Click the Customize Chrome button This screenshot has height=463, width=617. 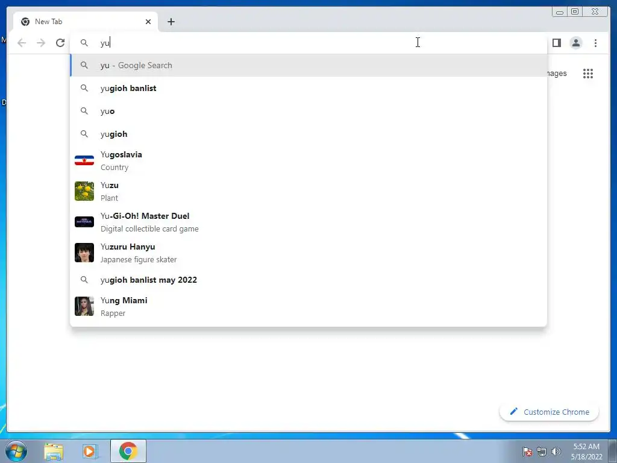[550, 412]
